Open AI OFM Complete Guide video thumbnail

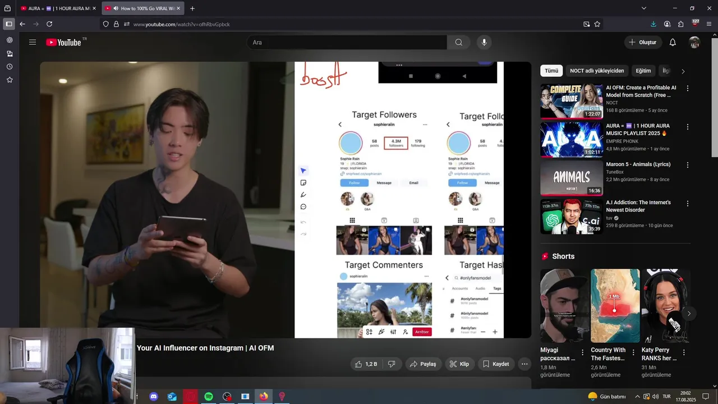click(x=572, y=102)
